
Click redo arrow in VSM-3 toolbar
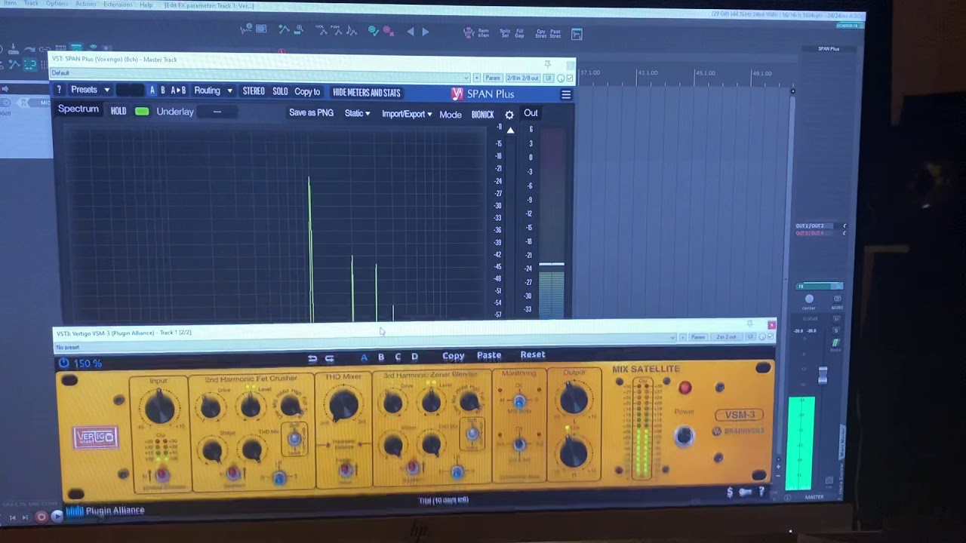pyautogui.click(x=329, y=358)
